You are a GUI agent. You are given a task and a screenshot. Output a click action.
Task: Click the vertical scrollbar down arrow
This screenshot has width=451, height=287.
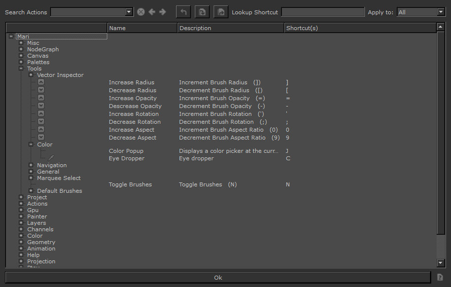(441, 263)
